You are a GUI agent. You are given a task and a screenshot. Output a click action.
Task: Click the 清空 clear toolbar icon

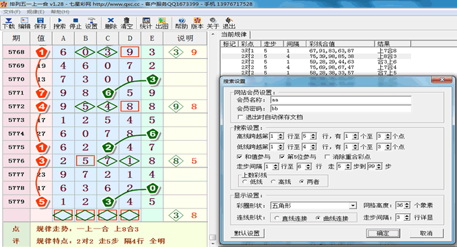coord(126,23)
